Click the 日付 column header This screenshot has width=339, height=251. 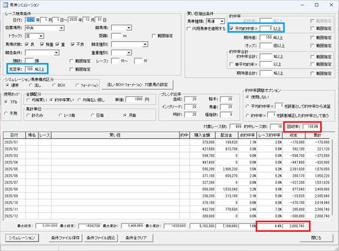(14, 135)
